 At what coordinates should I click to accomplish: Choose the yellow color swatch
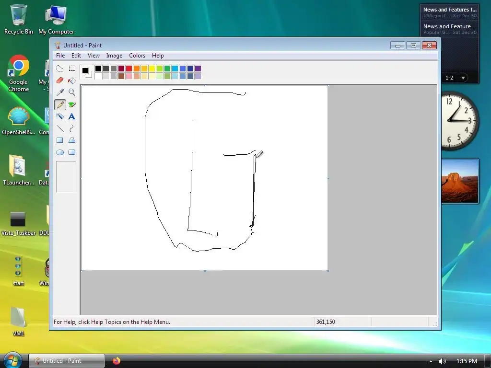click(152, 69)
